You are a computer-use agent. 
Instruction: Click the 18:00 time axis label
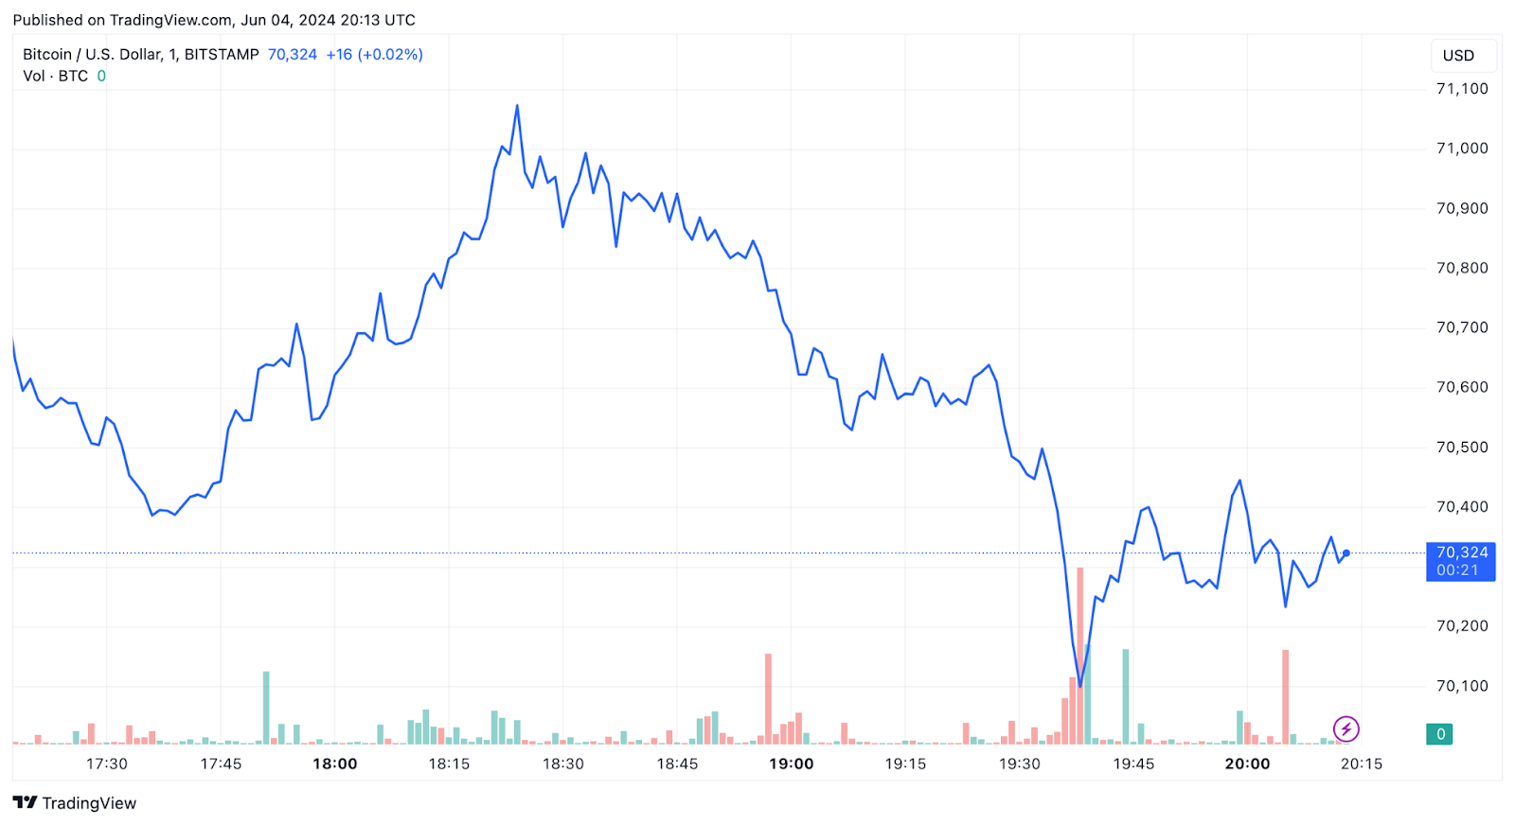tap(335, 764)
